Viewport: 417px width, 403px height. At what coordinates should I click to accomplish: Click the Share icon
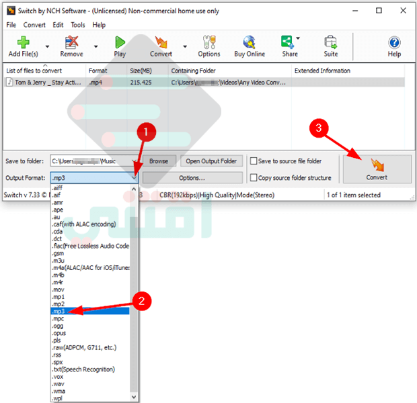tap(287, 42)
